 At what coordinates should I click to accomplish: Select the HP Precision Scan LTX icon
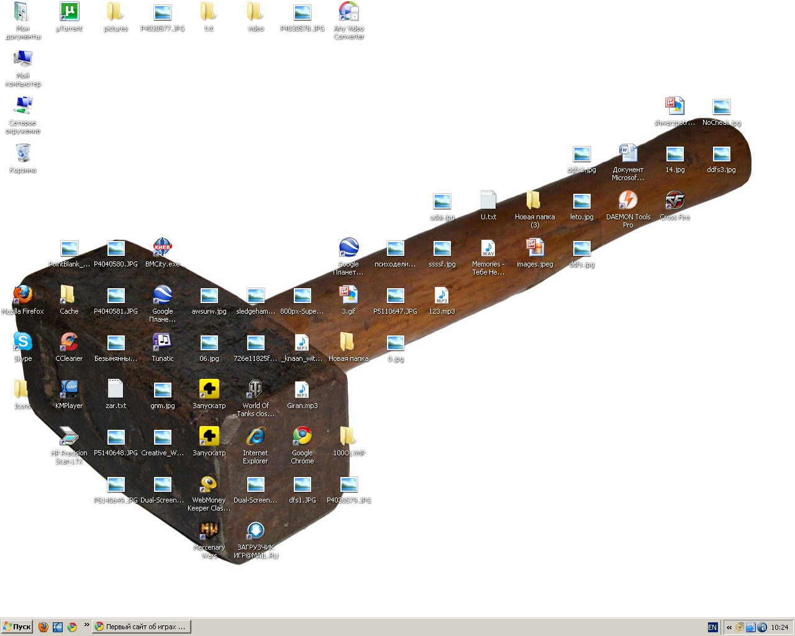point(69,446)
